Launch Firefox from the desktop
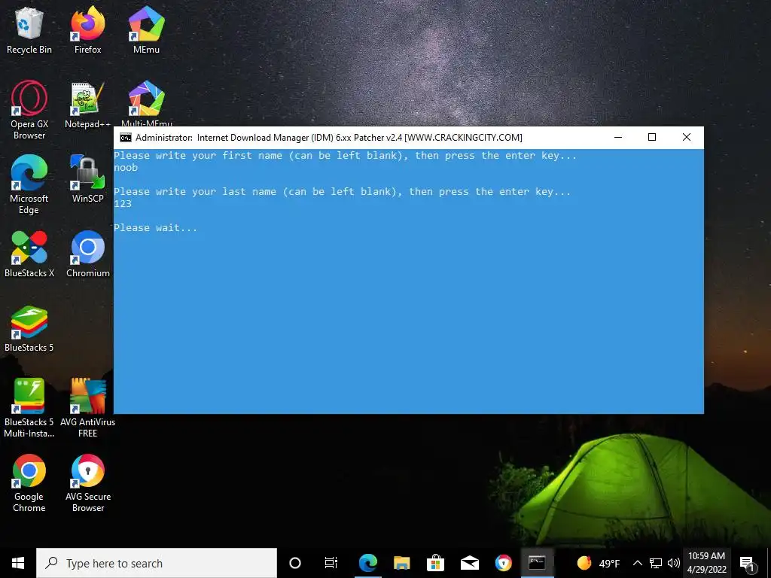The image size is (771, 578). pos(87,30)
